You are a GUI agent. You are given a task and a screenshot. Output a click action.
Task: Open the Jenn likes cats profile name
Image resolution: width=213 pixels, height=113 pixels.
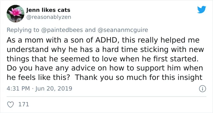tap(48, 10)
